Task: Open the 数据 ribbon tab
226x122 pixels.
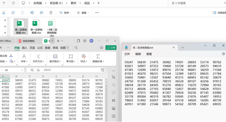Action: coord(48,48)
